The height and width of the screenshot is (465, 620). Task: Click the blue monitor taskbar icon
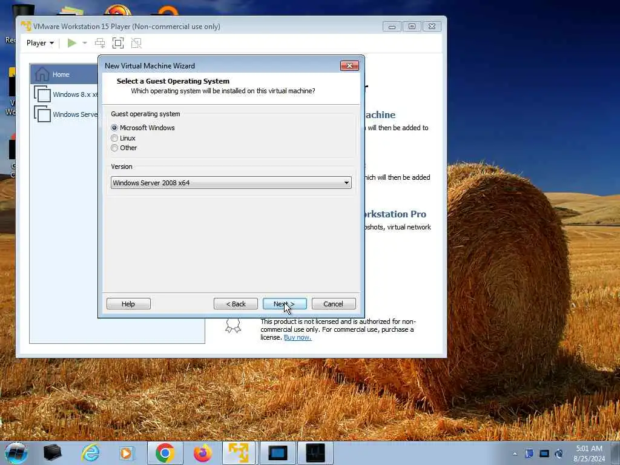(x=277, y=453)
